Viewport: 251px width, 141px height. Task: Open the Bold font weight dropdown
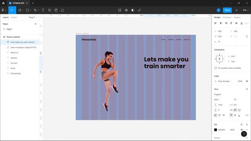(x=217, y=99)
